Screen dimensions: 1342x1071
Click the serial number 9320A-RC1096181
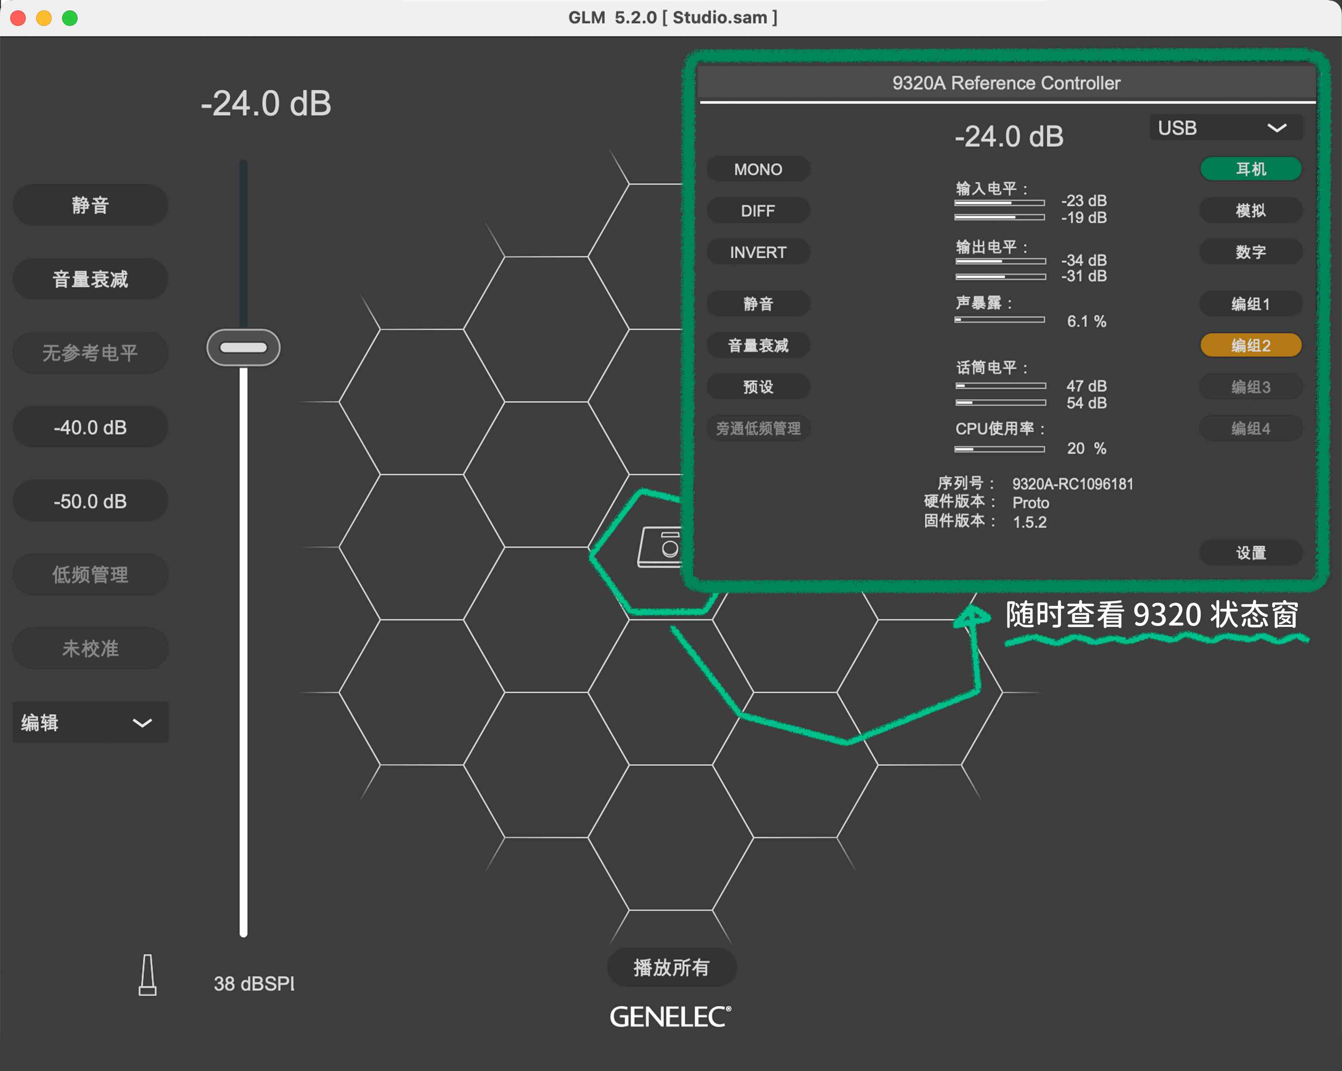click(x=1073, y=484)
